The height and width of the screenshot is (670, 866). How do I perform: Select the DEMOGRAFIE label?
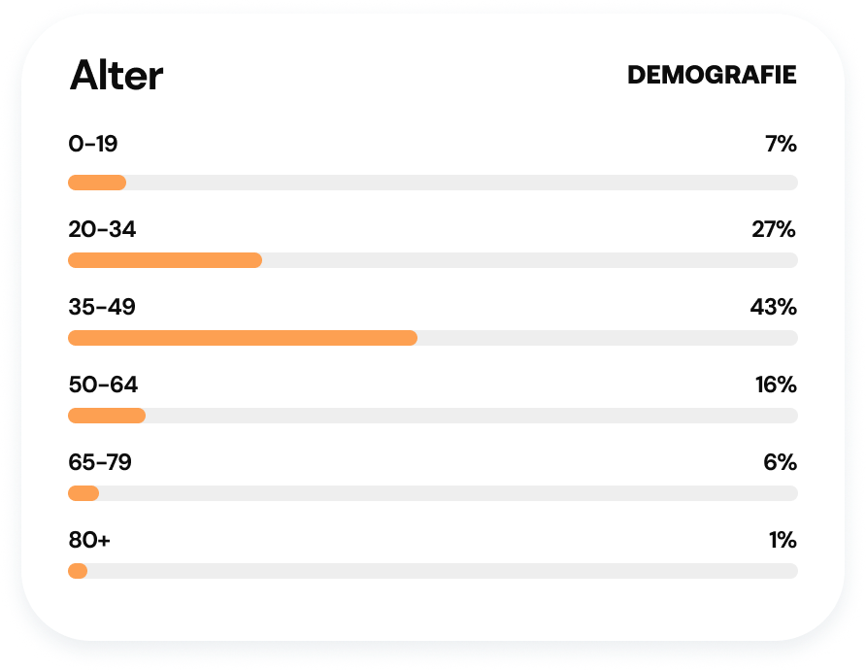[x=712, y=75]
